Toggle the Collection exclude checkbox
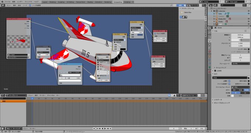 tap(214, 11)
